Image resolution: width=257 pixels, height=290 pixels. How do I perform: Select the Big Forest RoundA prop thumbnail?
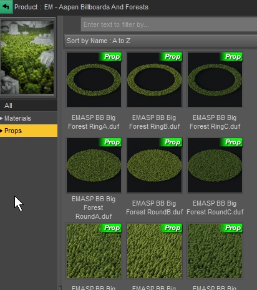point(94,165)
